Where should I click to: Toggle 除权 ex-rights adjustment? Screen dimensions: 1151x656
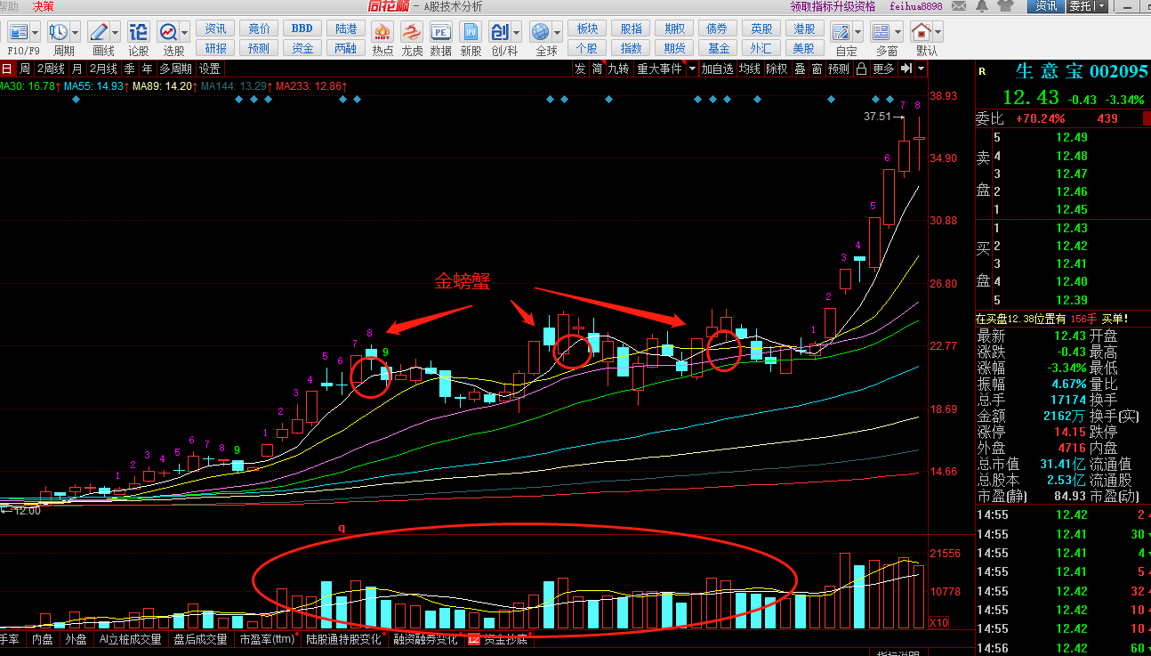(777, 69)
